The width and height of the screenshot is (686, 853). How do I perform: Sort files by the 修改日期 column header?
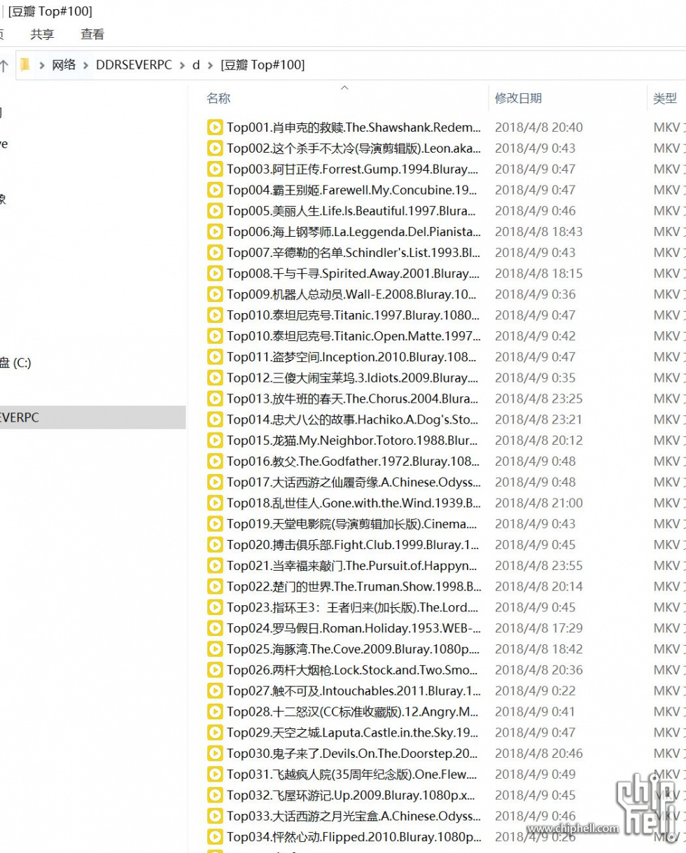coord(518,99)
